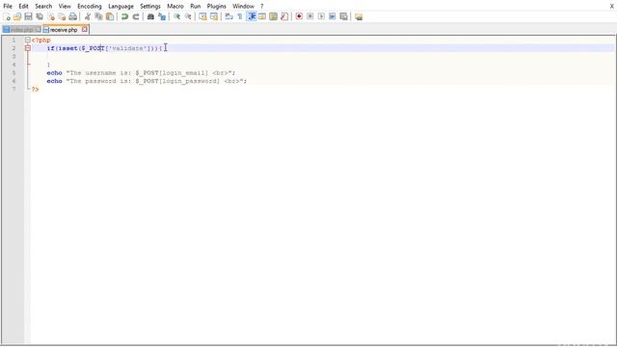Screen dimensions: 617x347
Task: Close all documents via toolbar icon
Action: [x=62, y=16]
